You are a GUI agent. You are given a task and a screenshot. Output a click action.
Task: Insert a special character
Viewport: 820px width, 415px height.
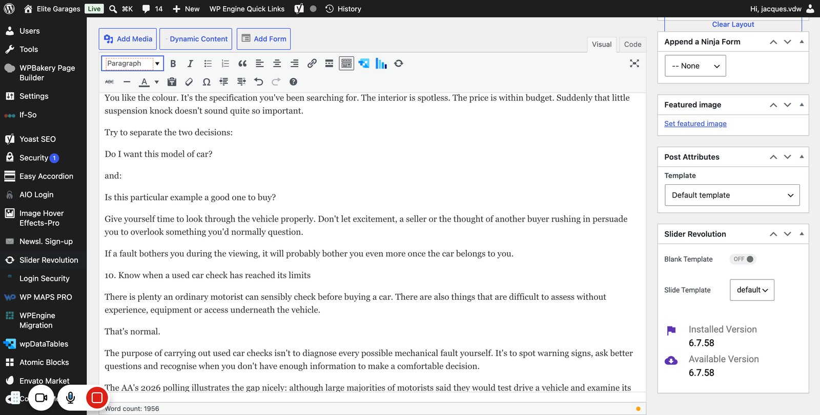click(207, 82)
